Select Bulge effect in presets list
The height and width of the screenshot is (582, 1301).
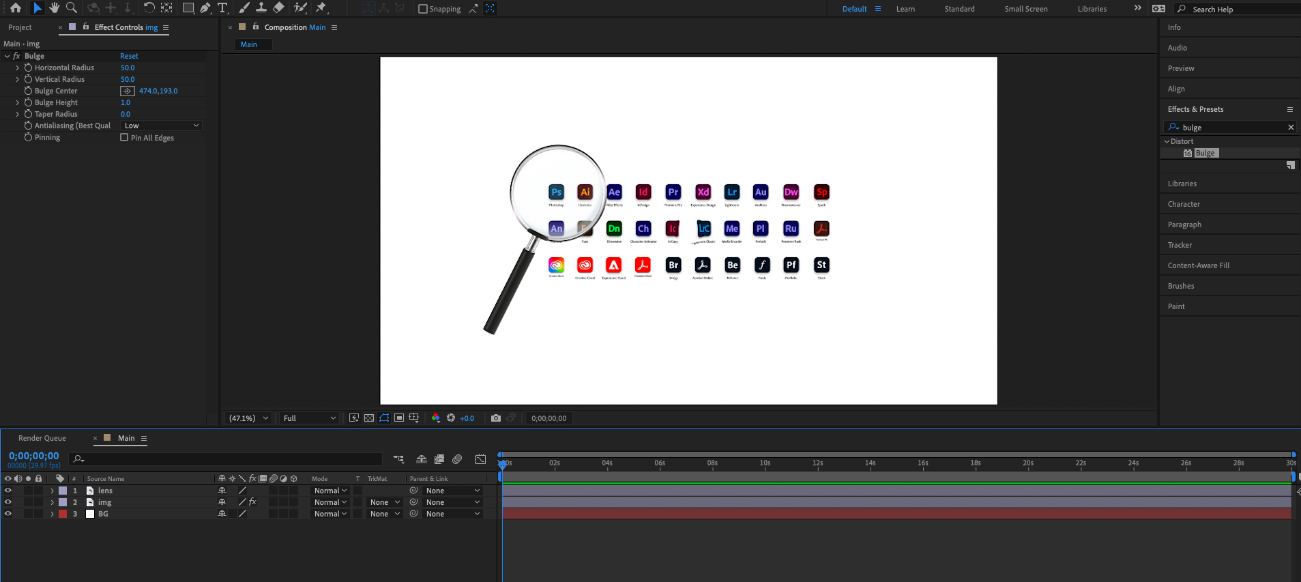coord(1205,153)
